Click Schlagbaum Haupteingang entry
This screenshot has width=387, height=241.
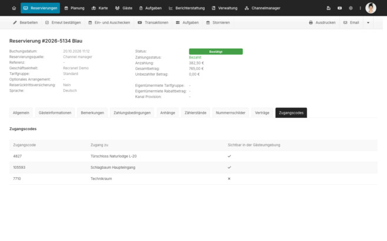click(x=113, y=167)
